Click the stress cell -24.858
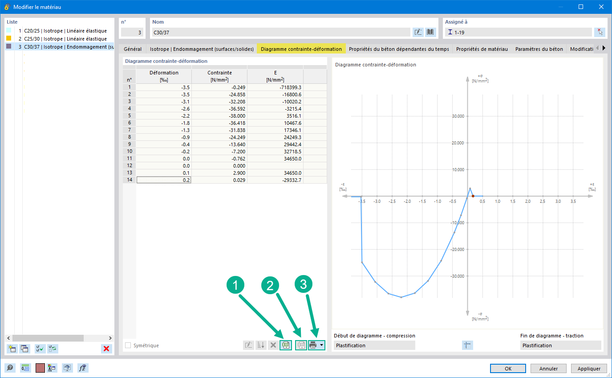Screen dimensions: 612x378 click(x=219, y=94)
